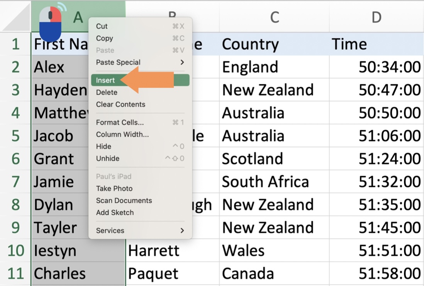Select row 2 header
The height and width of the screenshot is (286, 424).
15,67
